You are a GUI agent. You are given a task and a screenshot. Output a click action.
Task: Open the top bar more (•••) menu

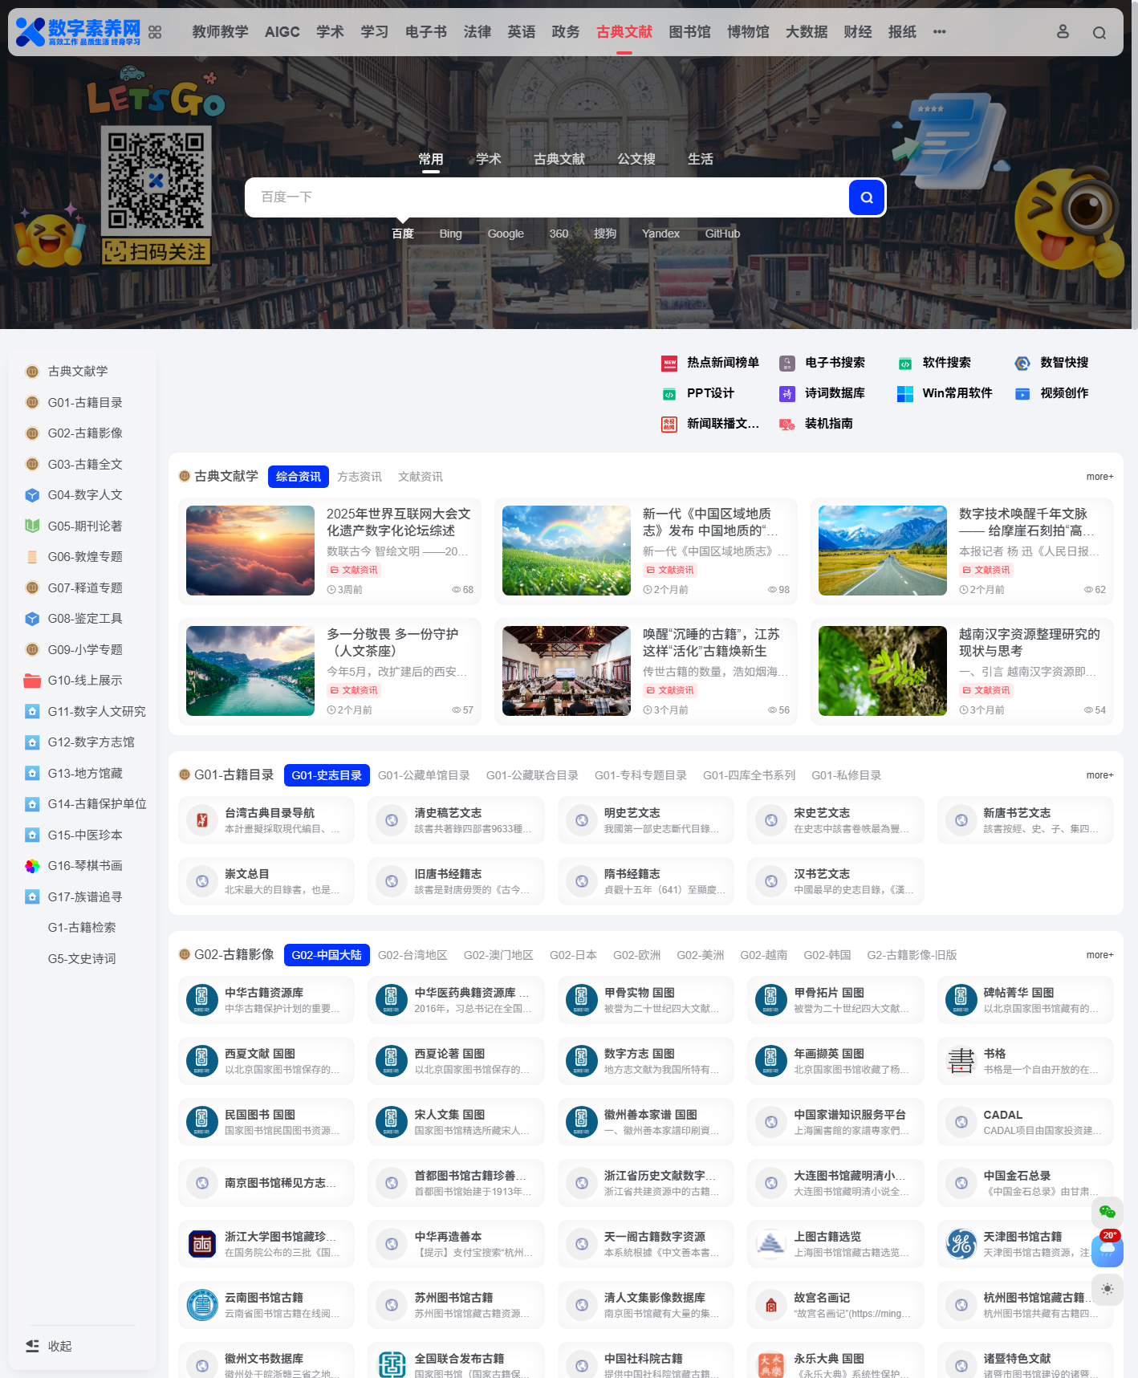(x=939, y=32)
